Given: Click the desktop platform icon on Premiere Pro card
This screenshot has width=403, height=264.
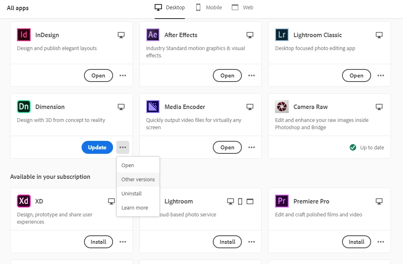Looking at the screenshot, I should [x=379, y=201].
